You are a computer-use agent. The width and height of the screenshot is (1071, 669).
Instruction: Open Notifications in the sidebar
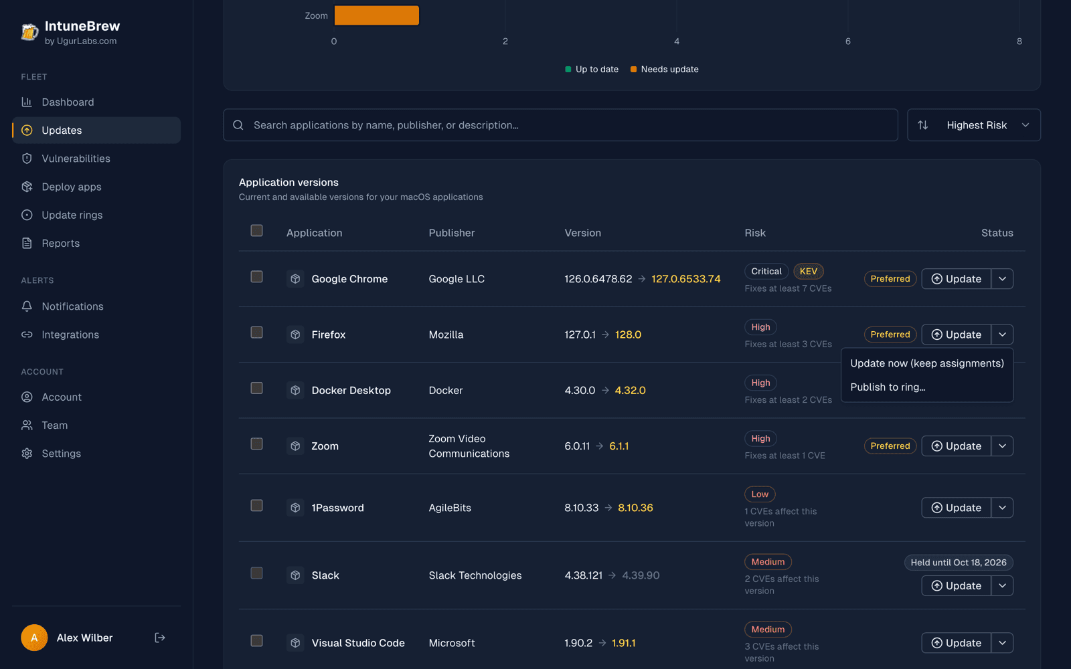[96, 306]
